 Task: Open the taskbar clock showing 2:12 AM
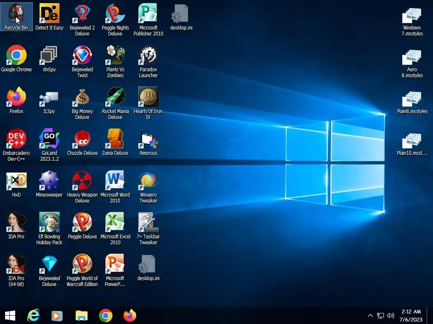click(x=411, y=316)
